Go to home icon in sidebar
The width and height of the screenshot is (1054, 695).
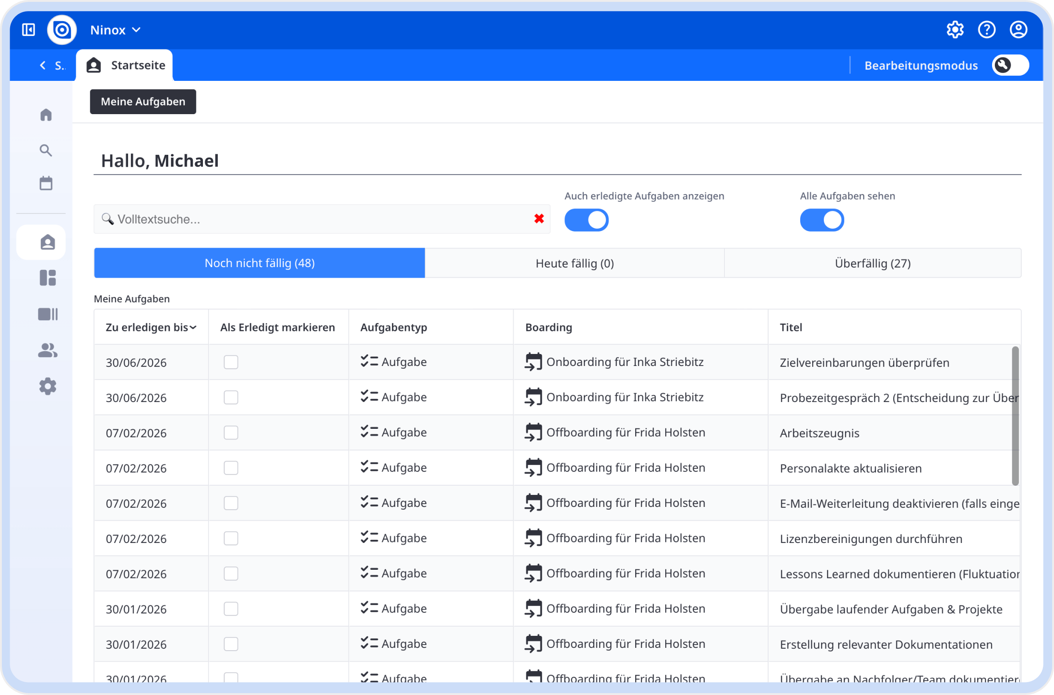pyautogui.click(x=46, y=115)
